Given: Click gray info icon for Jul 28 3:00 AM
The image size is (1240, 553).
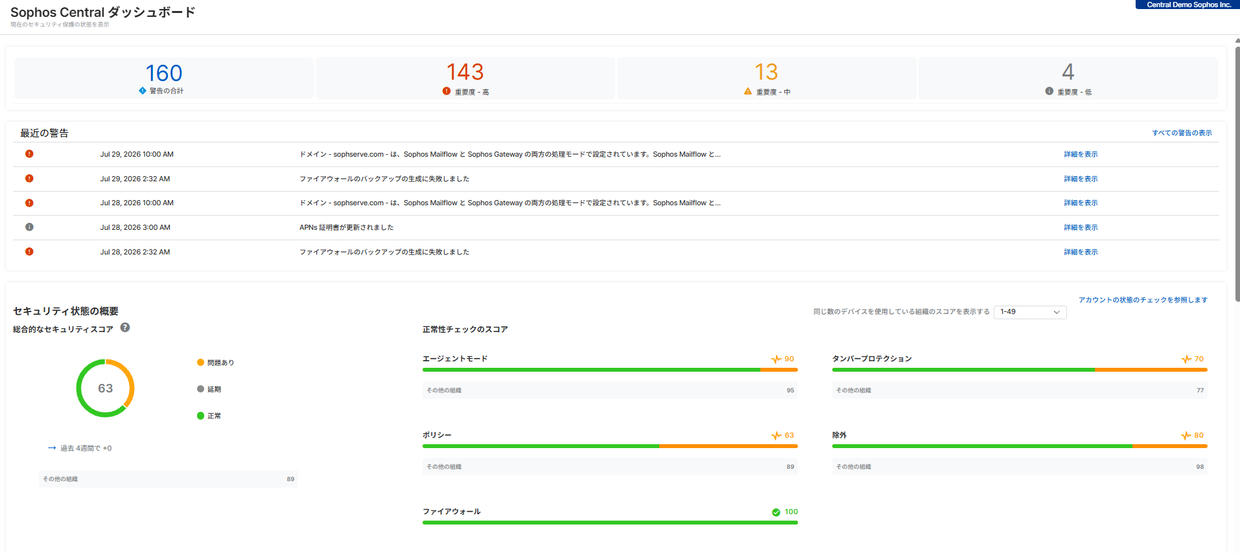Looking at the screenshot, I should click(29, 227).
